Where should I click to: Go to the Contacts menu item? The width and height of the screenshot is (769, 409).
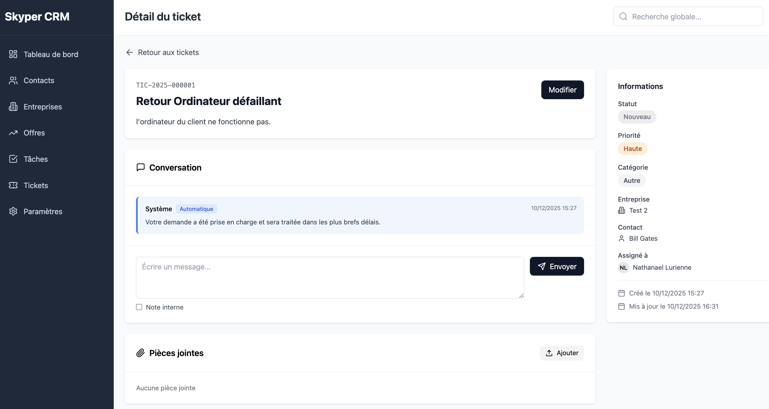(39, 80)
